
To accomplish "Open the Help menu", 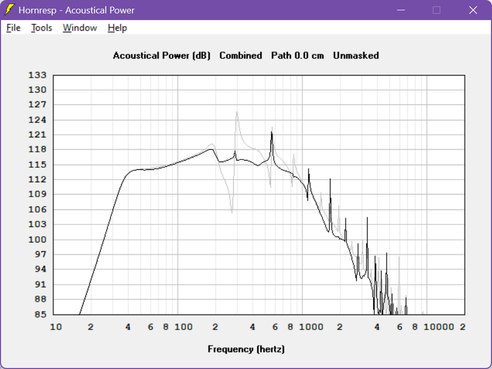I will coord(117,28).
